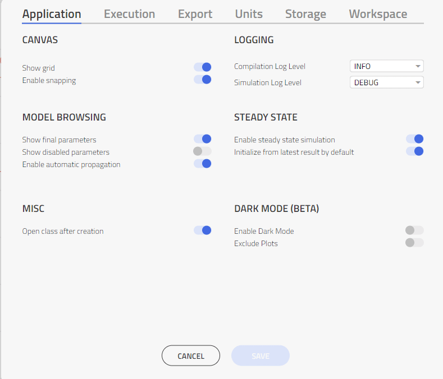The height and width of the screenshot is (379, 443).
Task: Click the Enable Dark Mode label
Action: (x=264, y=231)
